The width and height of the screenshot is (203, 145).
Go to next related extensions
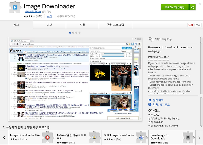(x=199, y=137)
